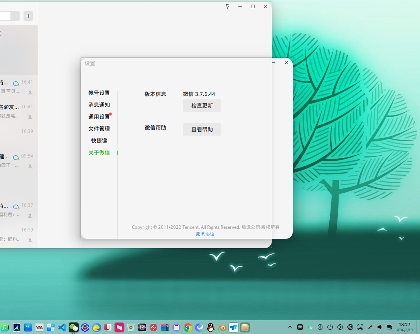Image resolution: width=420 pixels, height=334 pixels.
Task: Click the WeChat icon in the dock
Action: coord(74,327)
